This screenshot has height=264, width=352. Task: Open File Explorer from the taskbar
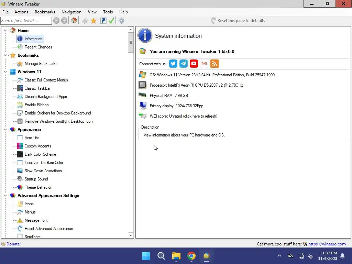176,256
